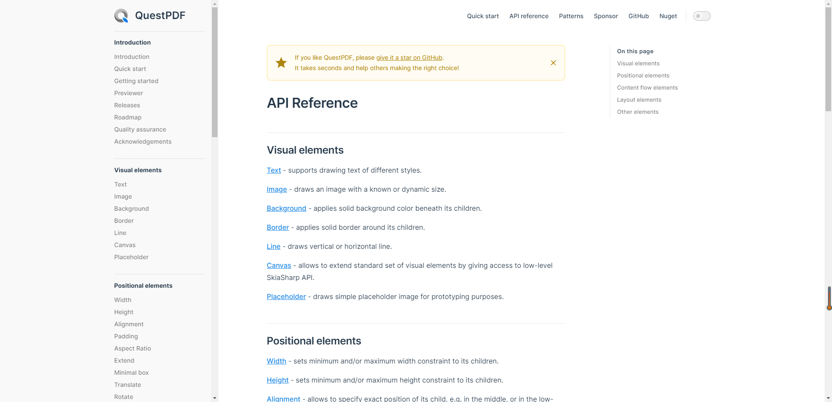This screenshot has height=402, width=832.
Task: Open GitHub in top navigation
Action: (639, 16)
